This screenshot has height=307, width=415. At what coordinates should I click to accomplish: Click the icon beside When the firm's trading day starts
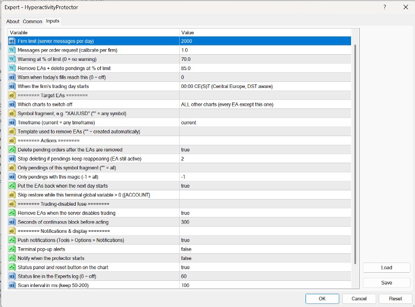click(12, 86)
